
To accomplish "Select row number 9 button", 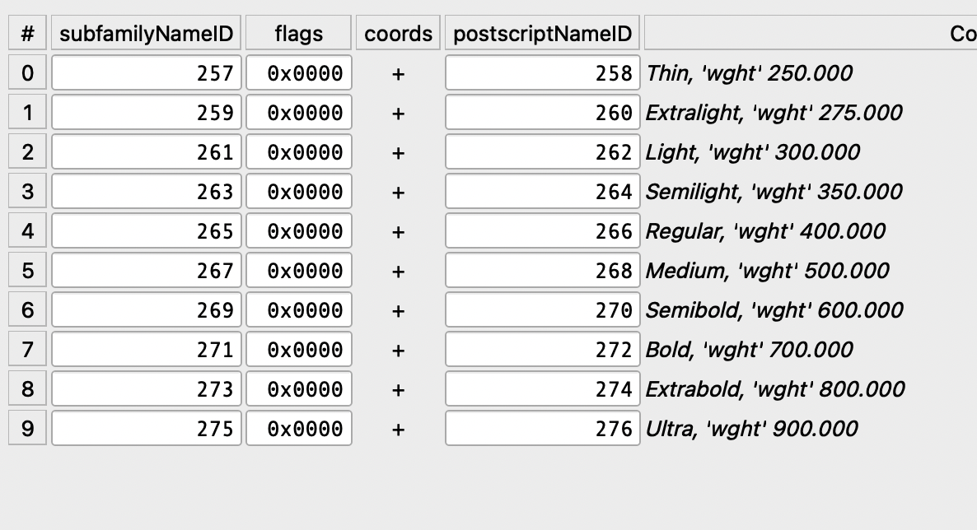I will tap(28, 429).
